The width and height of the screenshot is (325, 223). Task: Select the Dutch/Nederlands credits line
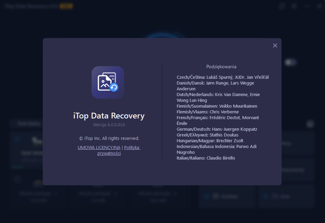click(x=218, y=97)
